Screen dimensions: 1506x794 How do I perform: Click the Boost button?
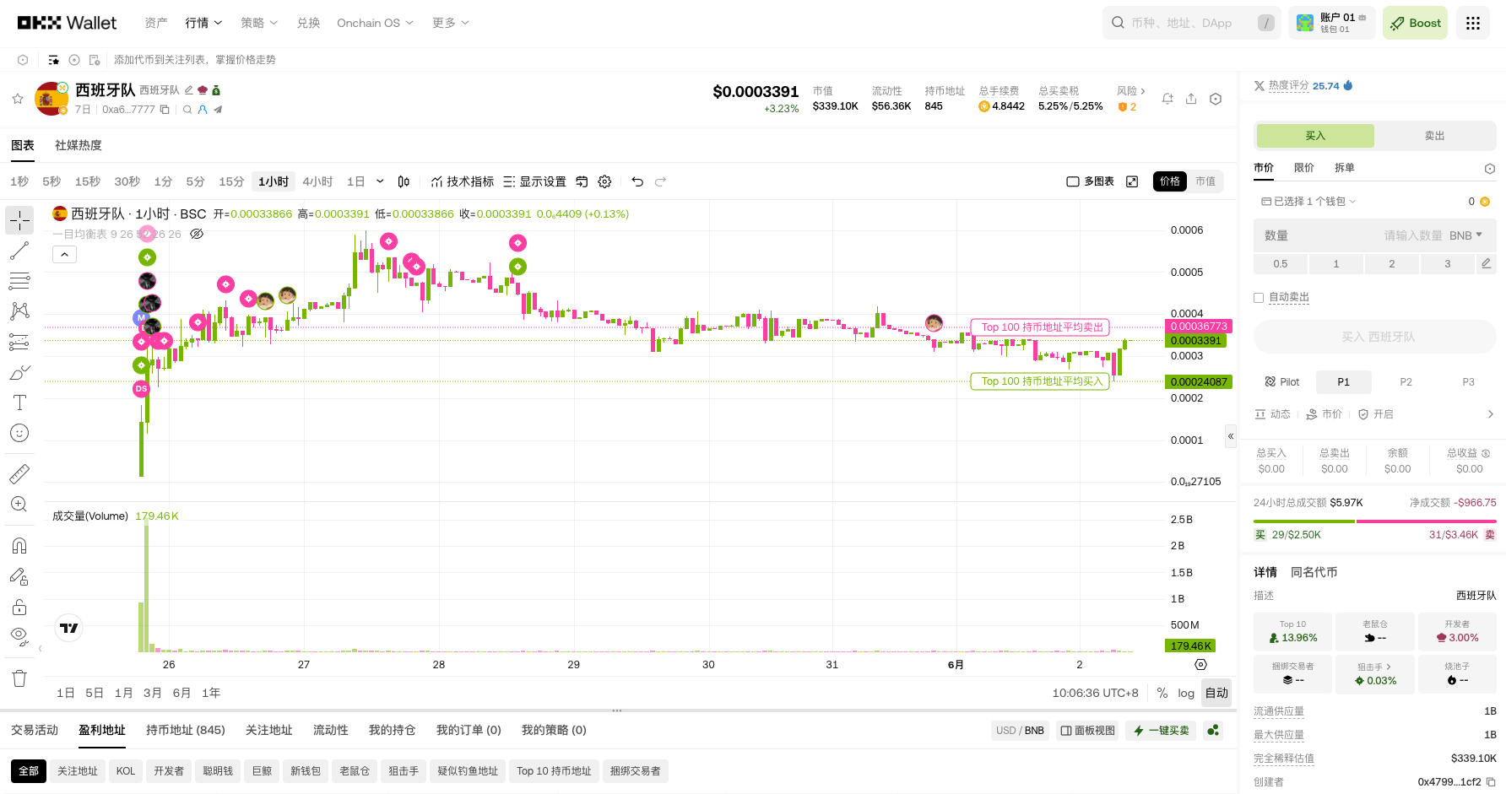pyautogui.click(x=1415, y=23)
